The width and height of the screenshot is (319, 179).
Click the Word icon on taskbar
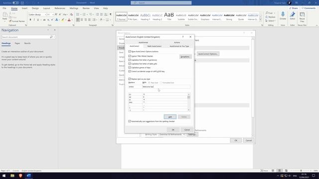29,176
